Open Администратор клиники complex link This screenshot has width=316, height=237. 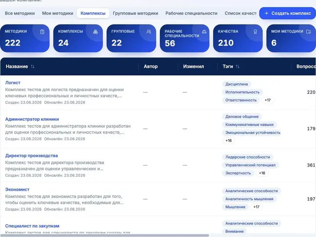click(x=32, y=119)
